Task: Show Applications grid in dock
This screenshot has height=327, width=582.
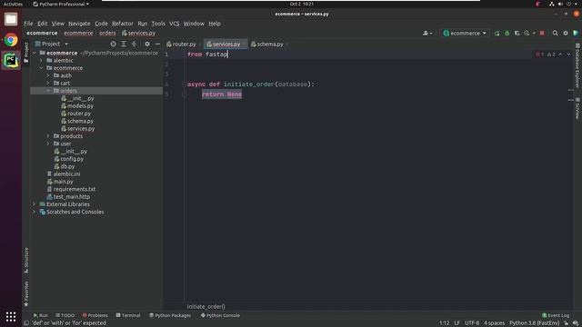Action: pyautogui.click(x=11, y=316)
